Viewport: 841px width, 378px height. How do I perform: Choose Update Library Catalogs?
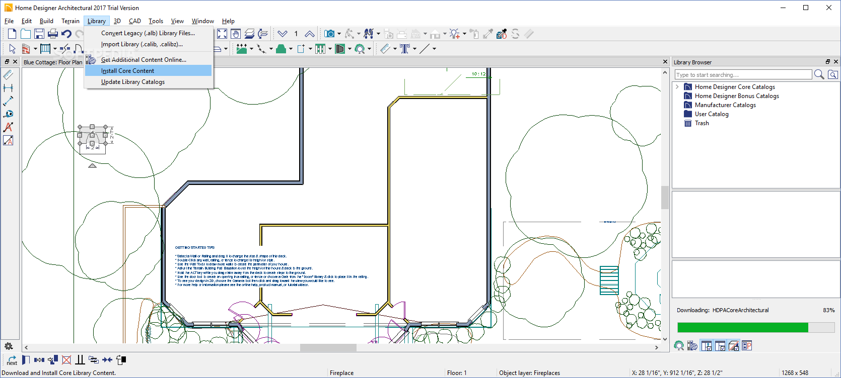tap(148, 82)
